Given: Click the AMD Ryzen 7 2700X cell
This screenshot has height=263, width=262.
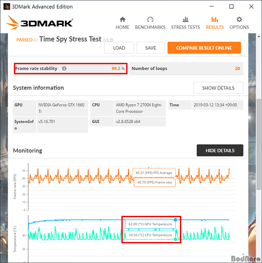Looking at the screenshot, I should point(140,108).
